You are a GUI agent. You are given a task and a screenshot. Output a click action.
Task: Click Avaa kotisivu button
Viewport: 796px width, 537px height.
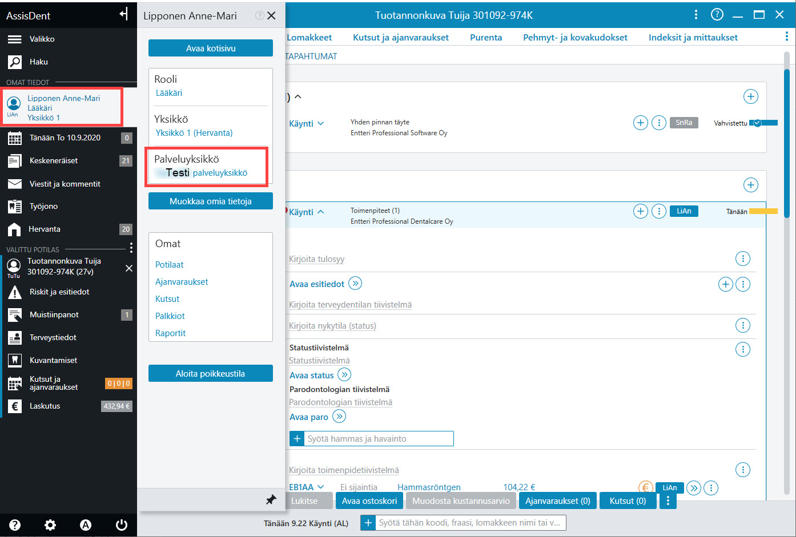pyautogui.click(x=211, y=48)
